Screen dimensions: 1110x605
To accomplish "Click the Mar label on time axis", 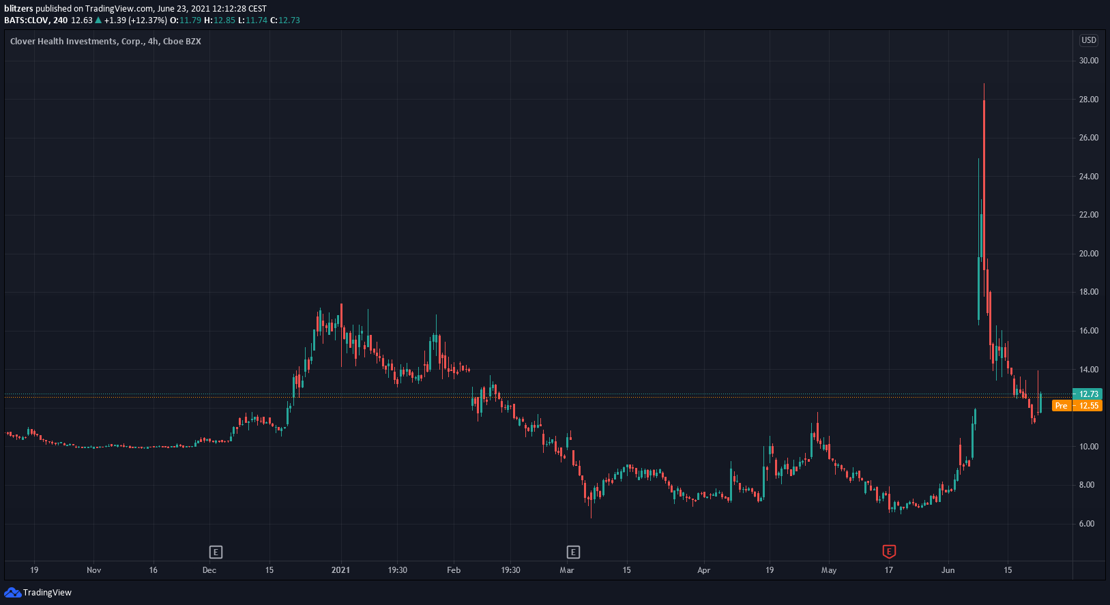I will [x=567, y=570].
